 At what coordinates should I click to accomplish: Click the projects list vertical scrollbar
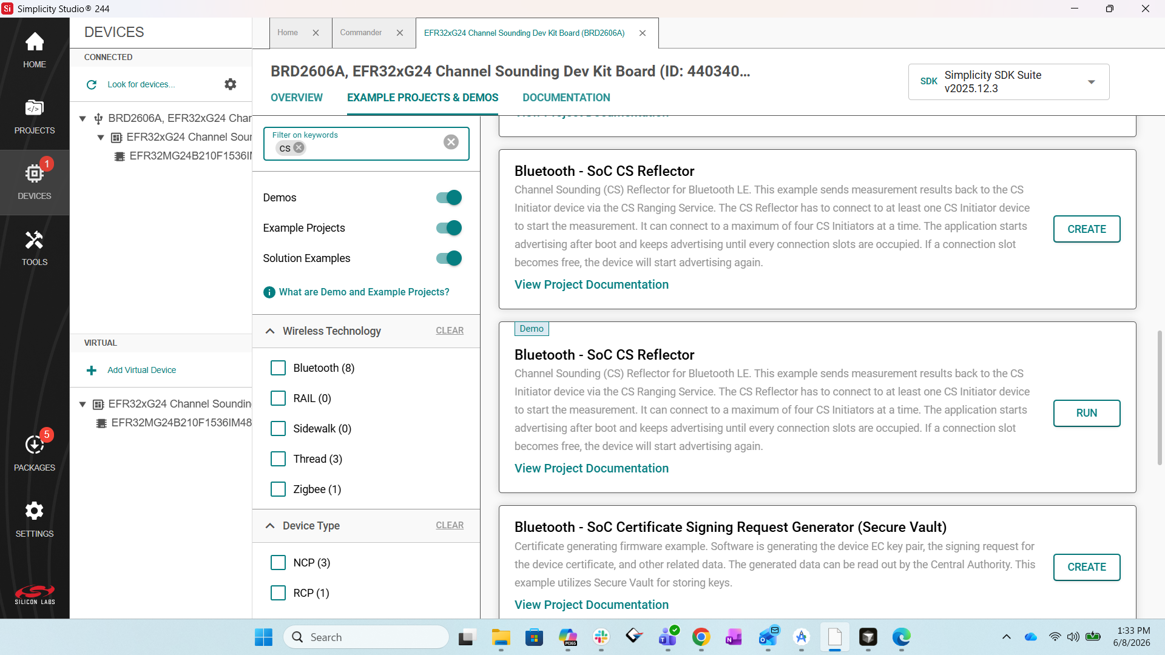coord(1160,398)
